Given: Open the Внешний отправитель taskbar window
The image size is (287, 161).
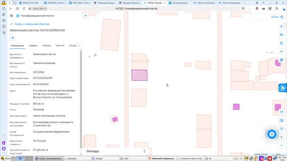Looking at the screenshot, I should (162, 158).
